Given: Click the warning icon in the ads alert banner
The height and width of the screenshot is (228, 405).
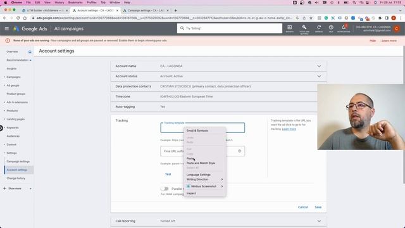Looking at the screenshot, I should (x=8, y=41).
